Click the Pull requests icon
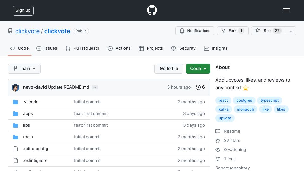Viewport: 304px width, 171px height. click(x=68, y=48)
